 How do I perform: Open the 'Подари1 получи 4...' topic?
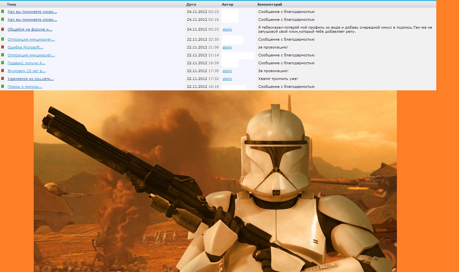point(26,63)
